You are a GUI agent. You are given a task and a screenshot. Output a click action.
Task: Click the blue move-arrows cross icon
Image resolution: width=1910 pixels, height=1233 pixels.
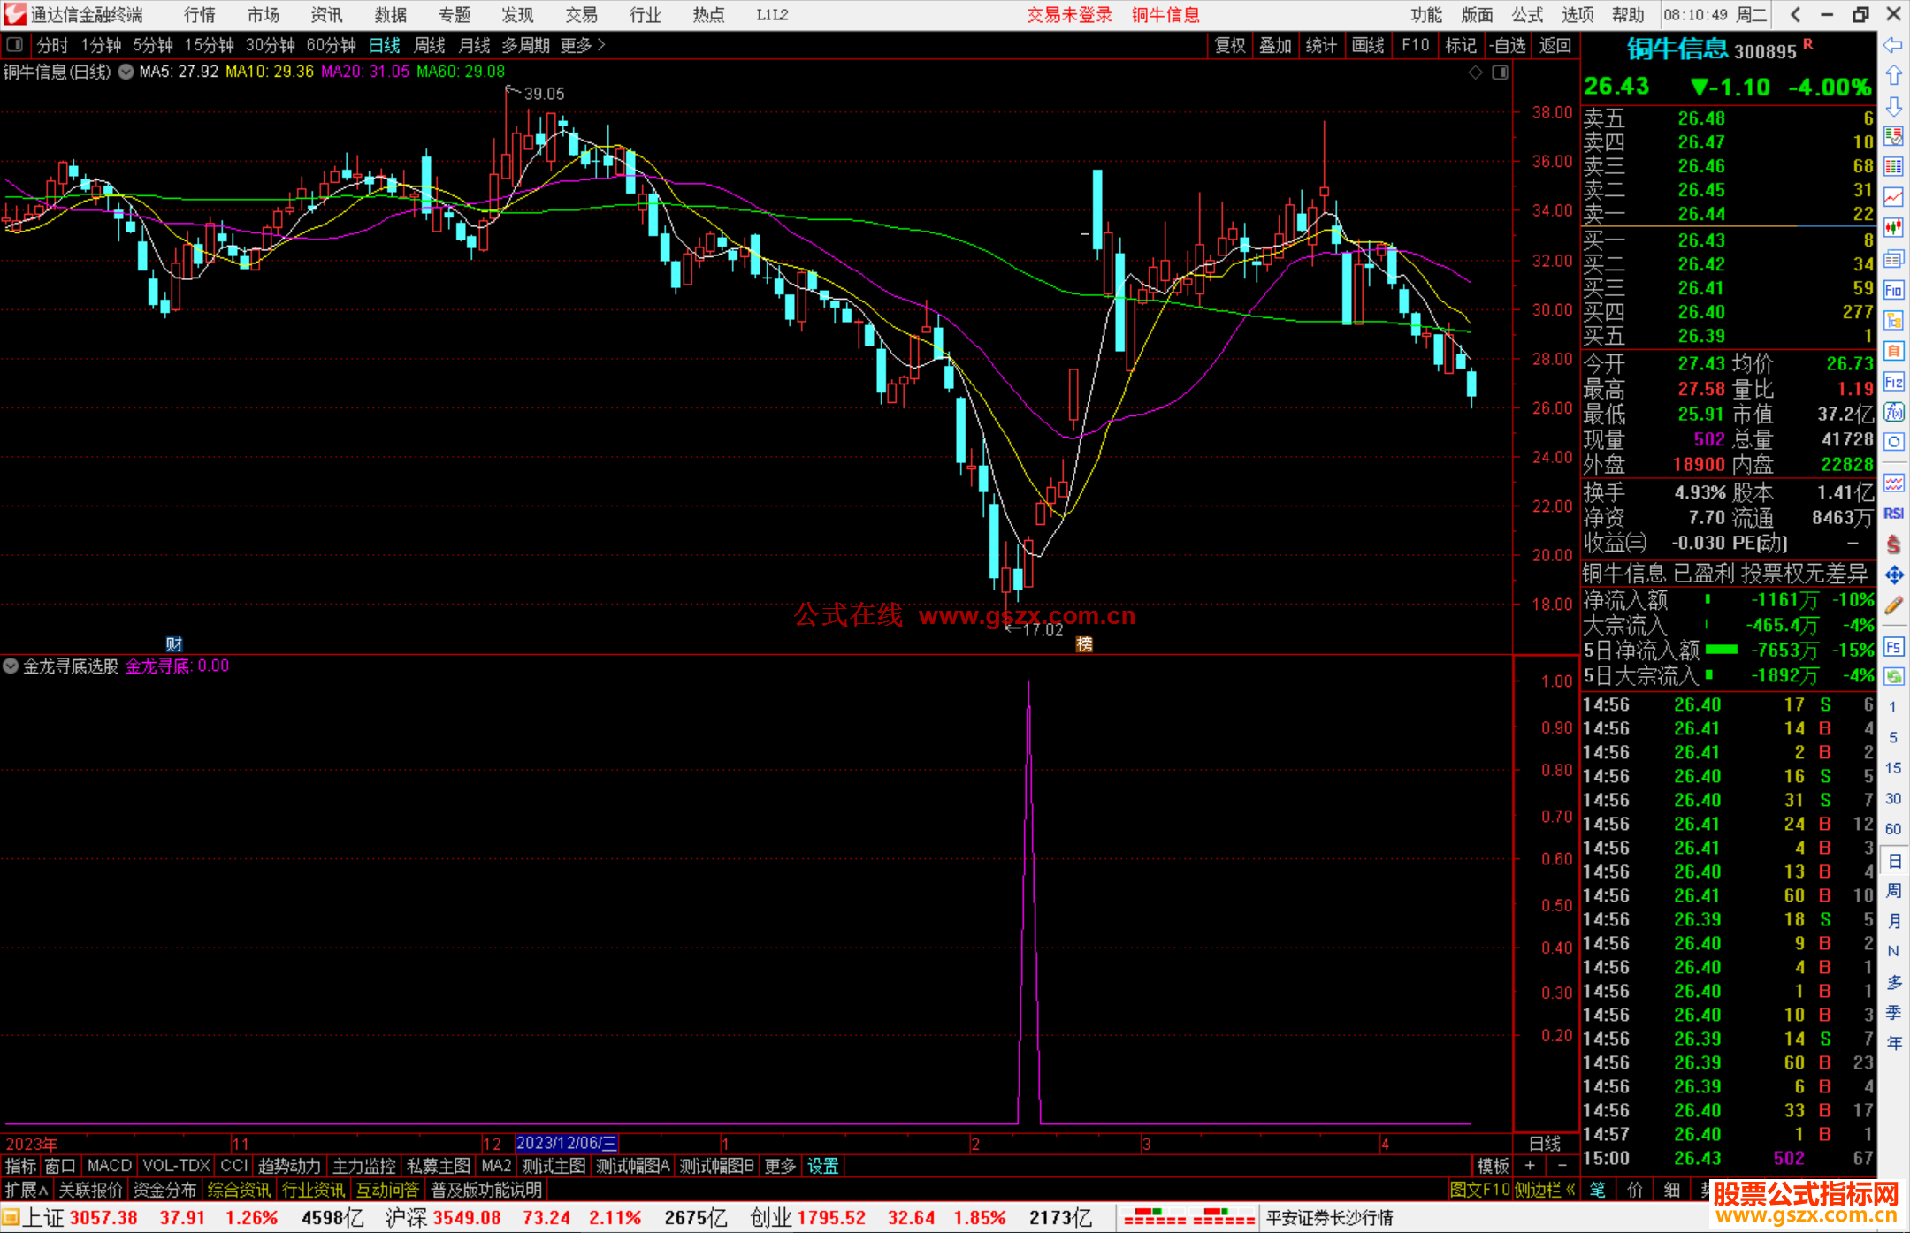point(1893,575)
